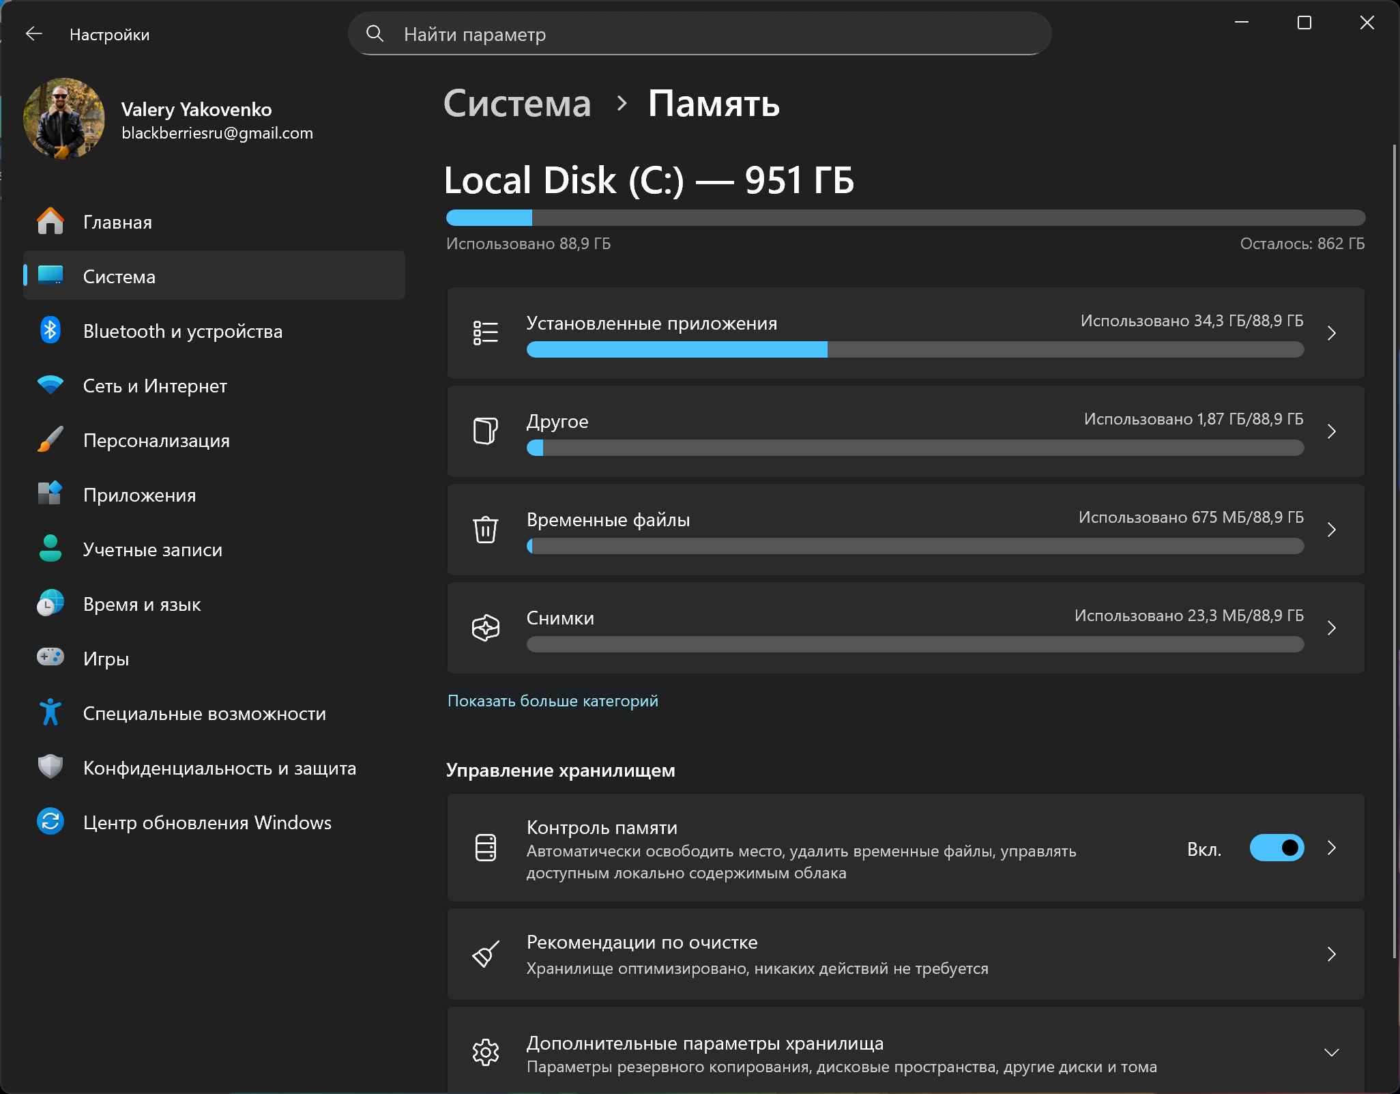
Task: Select Приложения in the sidebar
Action: pyautogui.click(x=139, y=495)
